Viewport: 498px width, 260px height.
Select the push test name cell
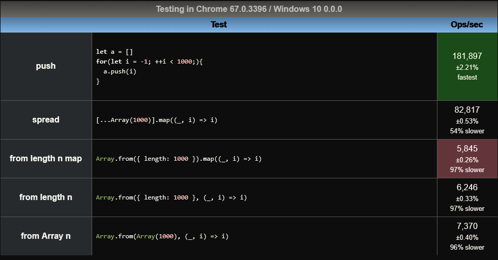pos(46,66)
